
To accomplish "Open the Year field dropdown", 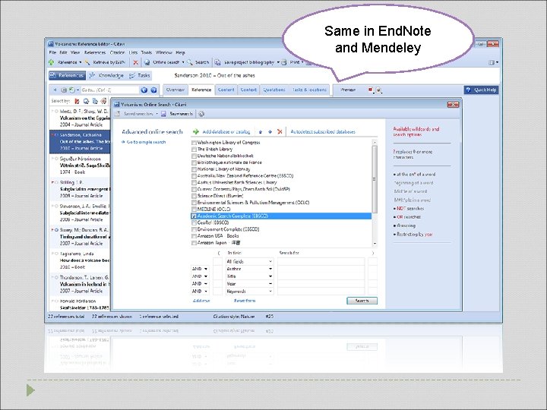I will (270, 284).
